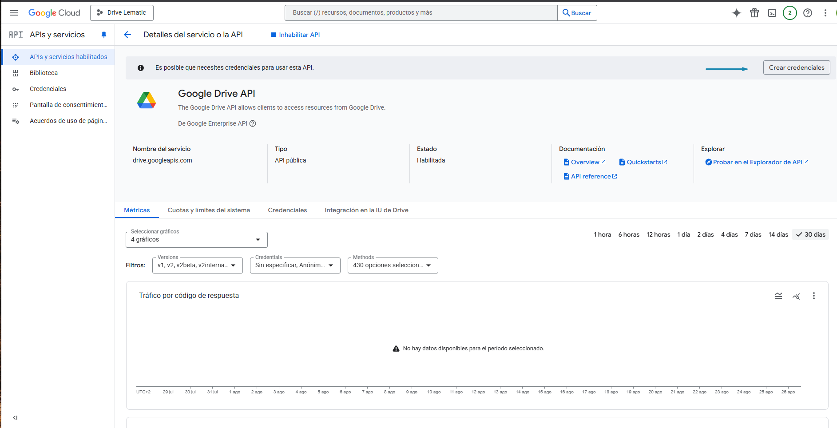The width and height of the screenshot is (837, 428).
Task: Activate Cloud Shell terminal icon
Action: [x=772, y=13]
